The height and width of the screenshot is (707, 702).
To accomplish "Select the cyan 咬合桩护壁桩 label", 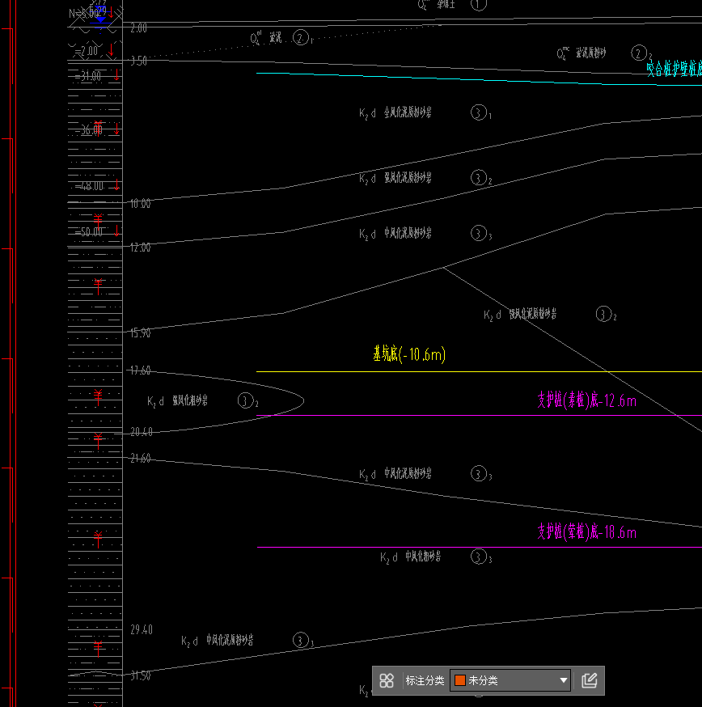I will [x=674, y=69].
